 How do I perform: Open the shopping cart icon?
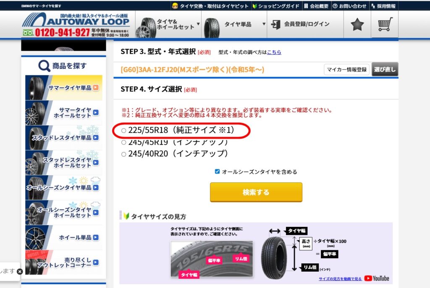pyautogui.click(x=385, y=24)
